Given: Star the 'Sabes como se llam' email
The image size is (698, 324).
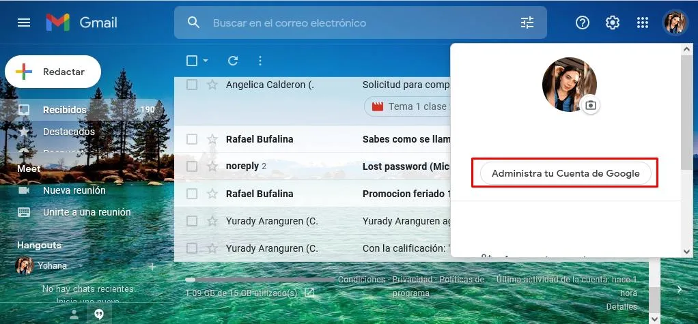Looking at the screenshot, I should 212,139.
